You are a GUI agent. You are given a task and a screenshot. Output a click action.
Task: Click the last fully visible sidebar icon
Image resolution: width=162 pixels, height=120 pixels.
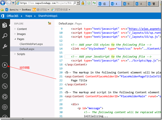pyautogui.click(x=5, y=107)
